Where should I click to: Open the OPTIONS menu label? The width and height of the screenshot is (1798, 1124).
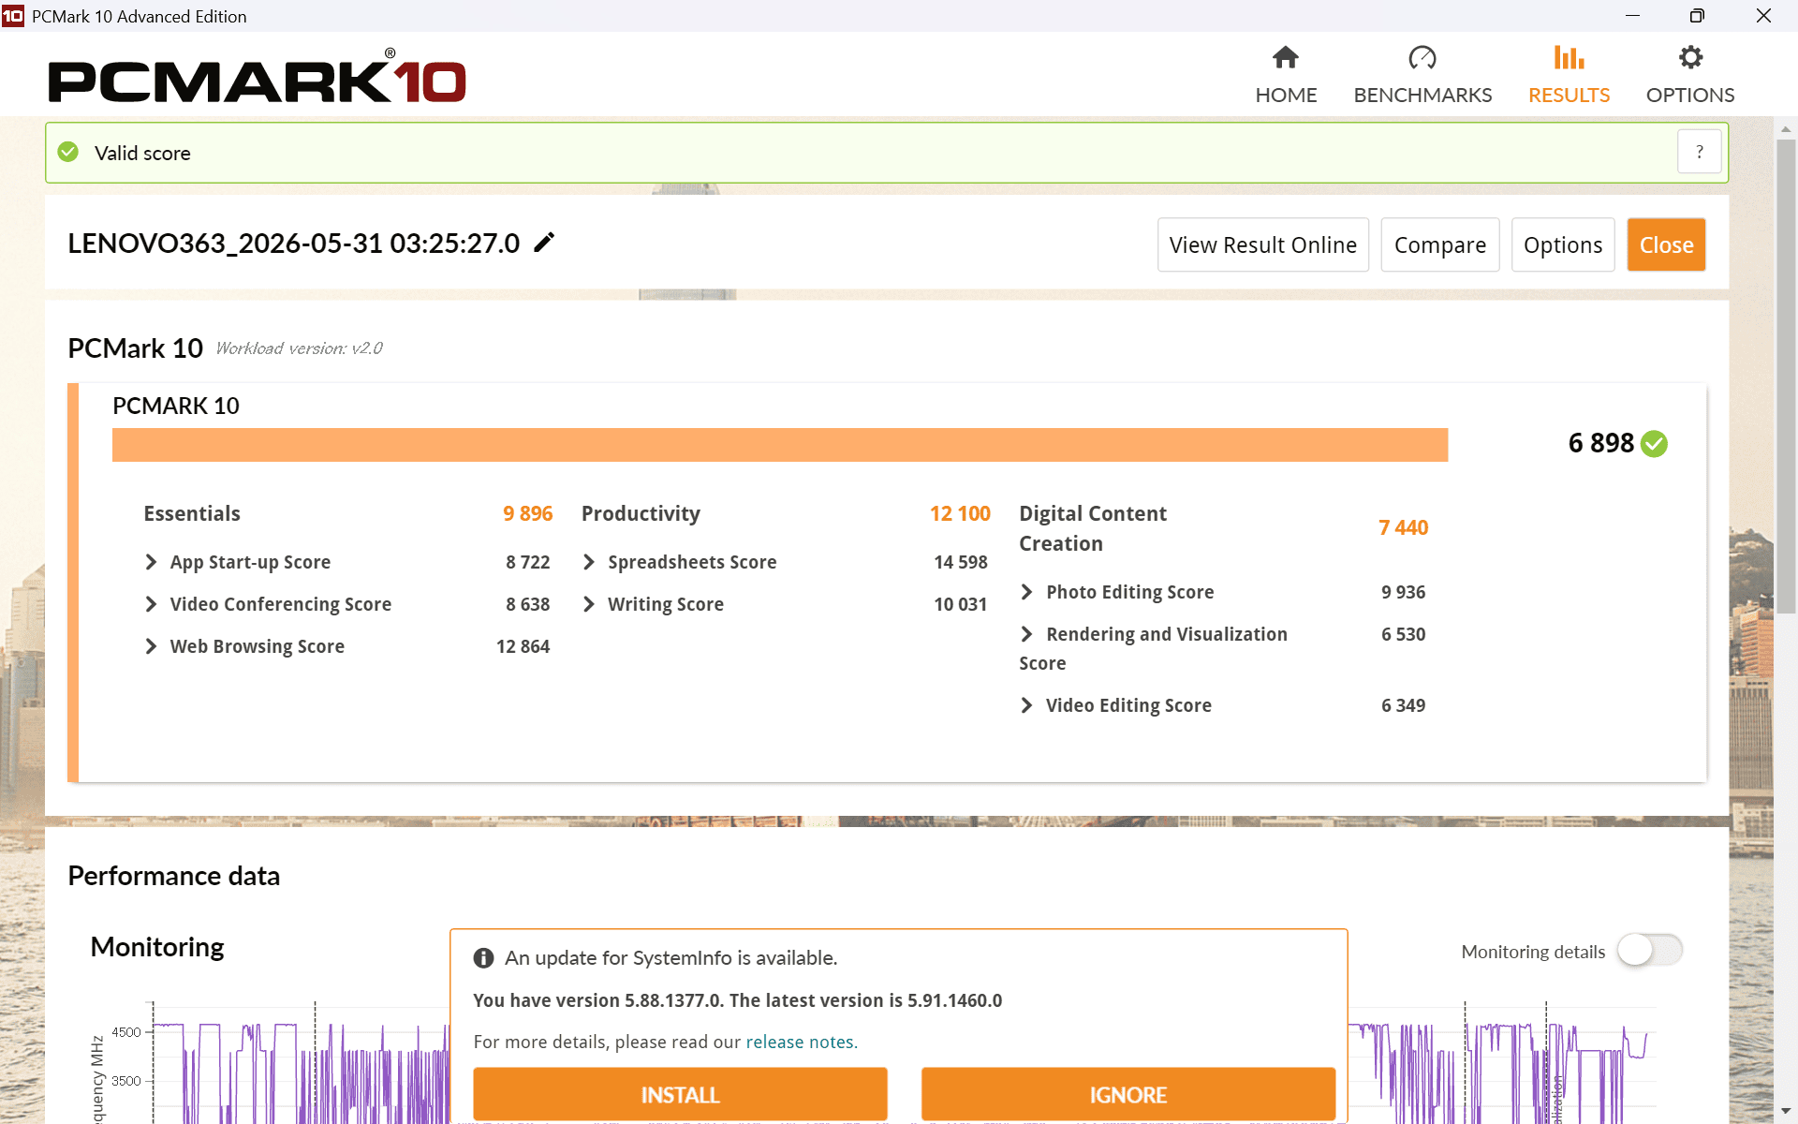[1690, 96]
